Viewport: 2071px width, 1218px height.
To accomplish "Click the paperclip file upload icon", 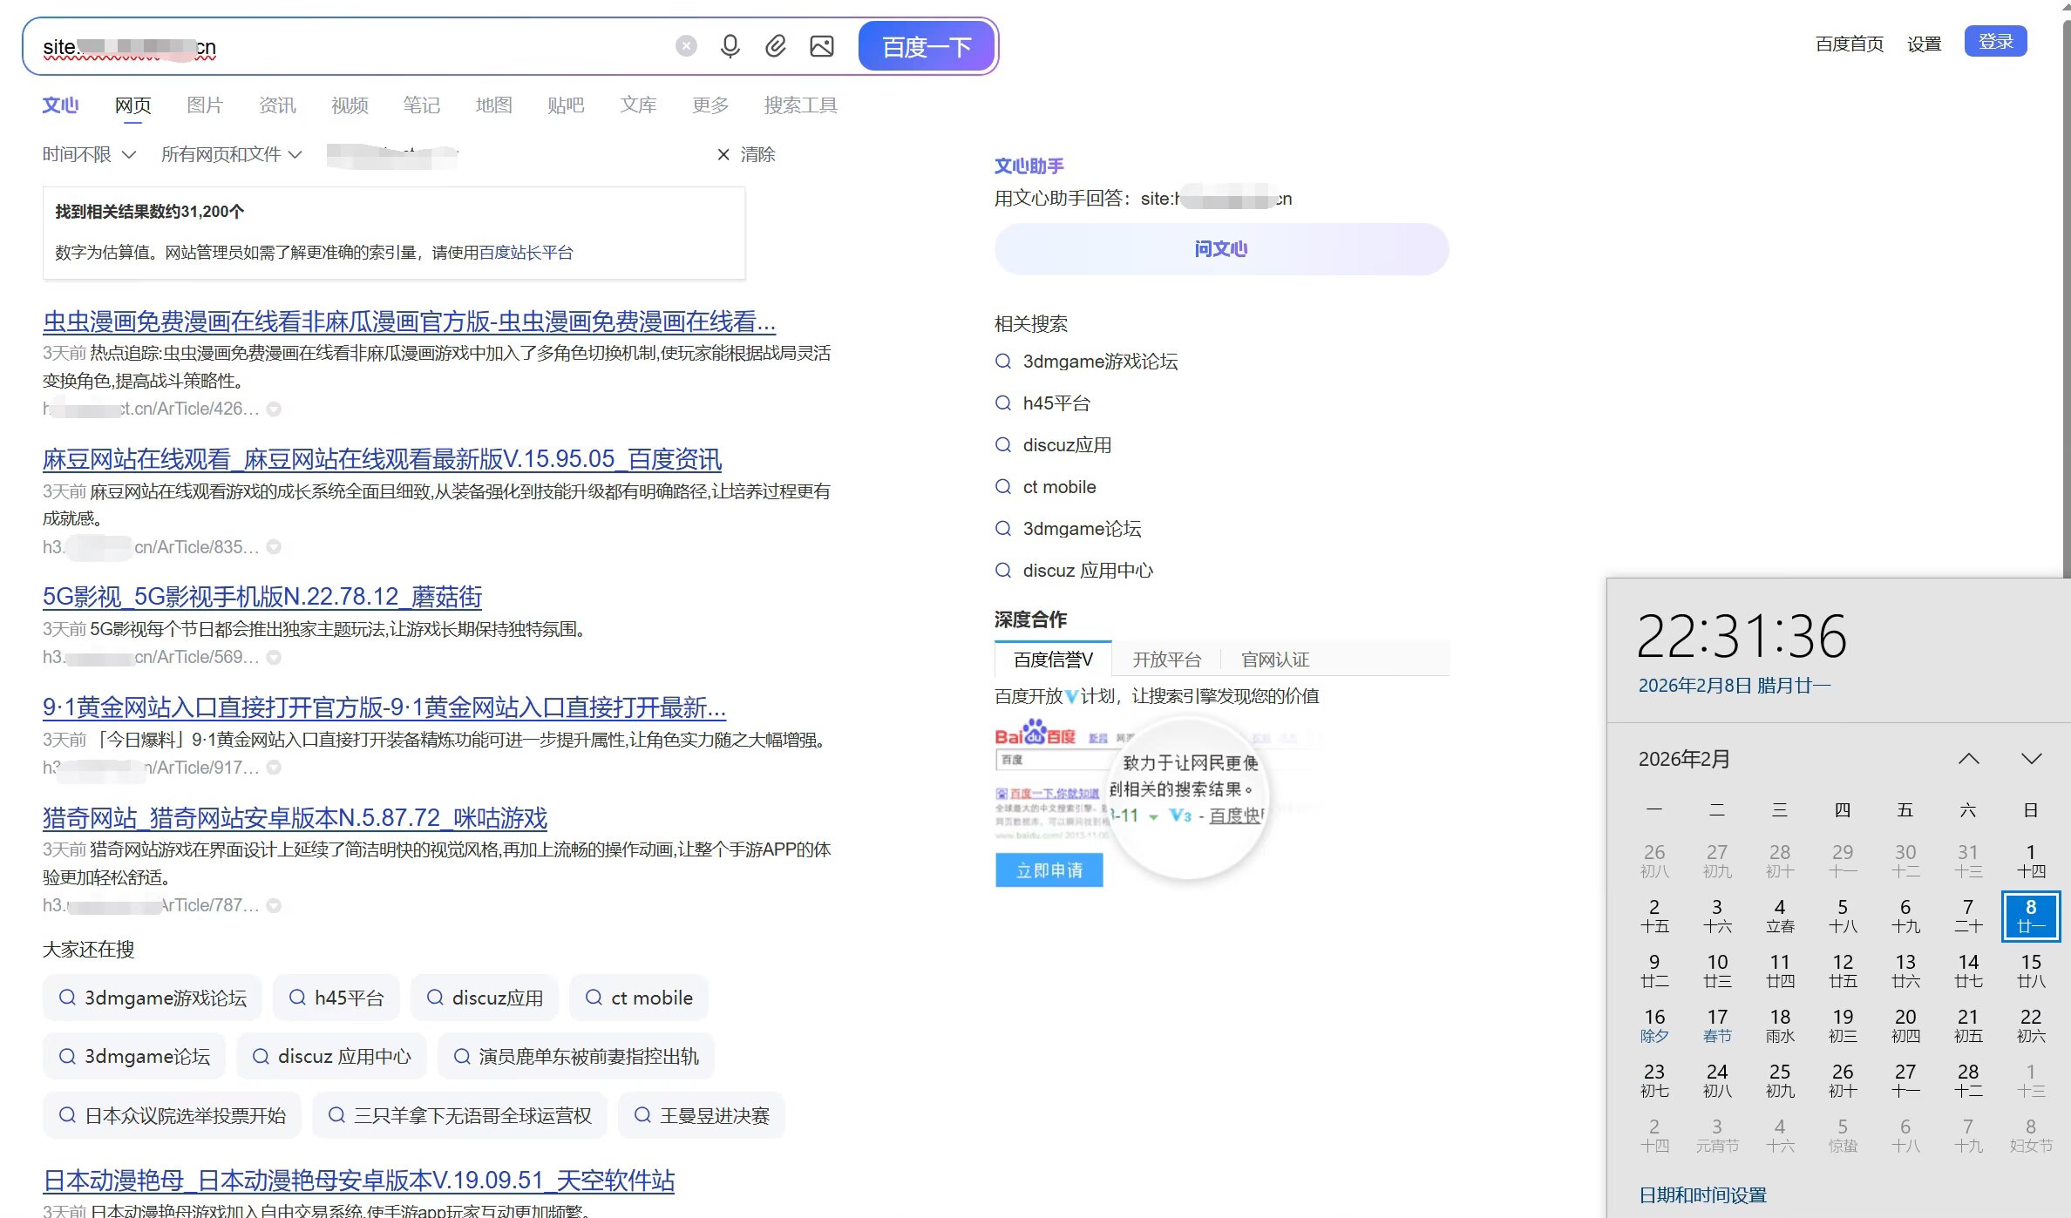I will coord(776,46).
